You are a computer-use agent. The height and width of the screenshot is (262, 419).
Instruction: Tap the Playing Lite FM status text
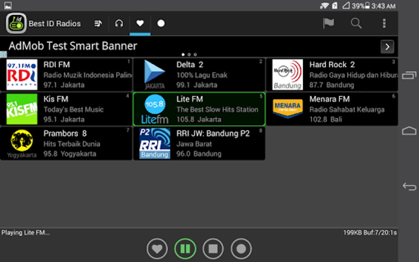26,233
